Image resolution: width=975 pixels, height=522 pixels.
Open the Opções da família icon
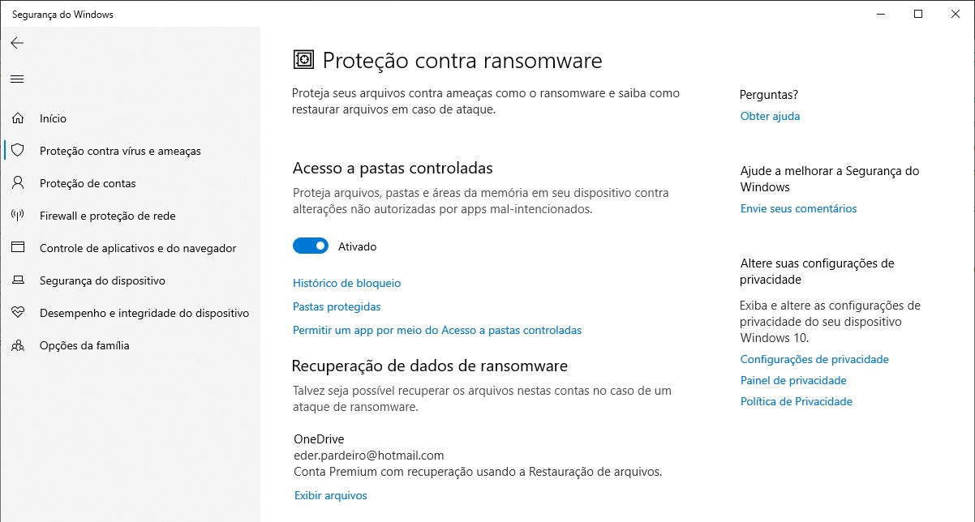pos(18,345)
